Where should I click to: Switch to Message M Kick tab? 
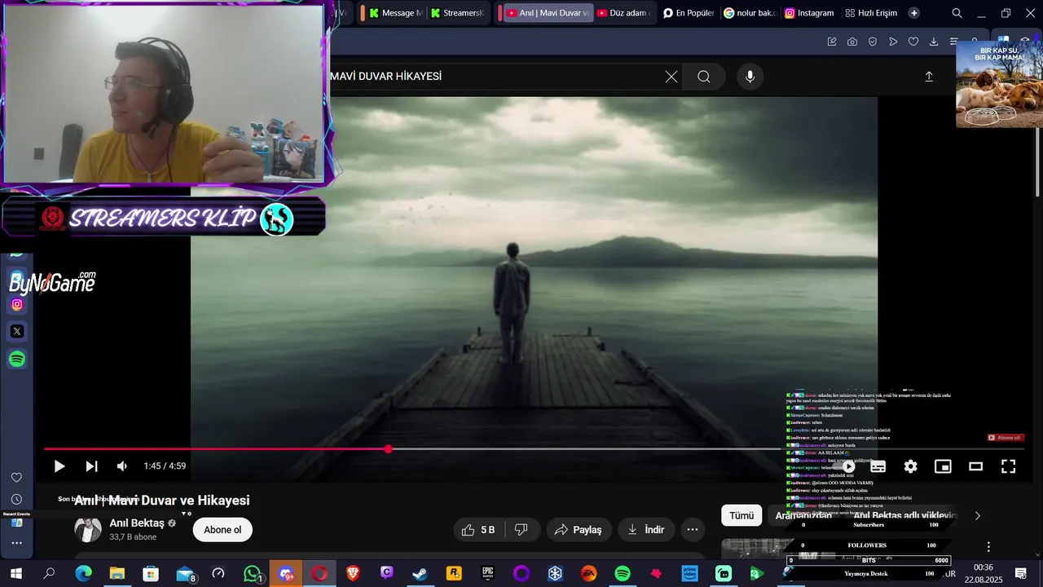(394, 13)
